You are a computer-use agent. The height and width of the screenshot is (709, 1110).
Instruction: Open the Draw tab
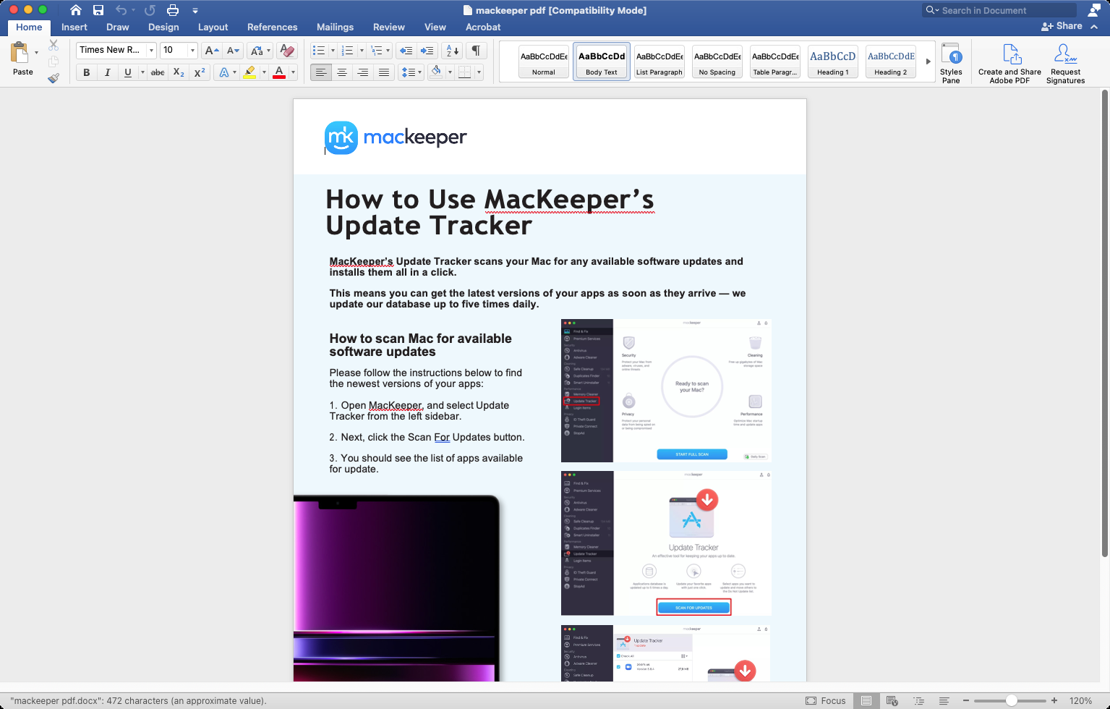[x=117, y=27]
